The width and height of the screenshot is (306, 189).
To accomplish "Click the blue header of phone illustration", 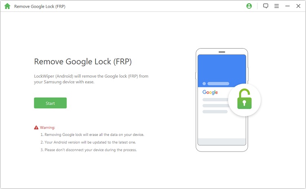I will 222,70.
